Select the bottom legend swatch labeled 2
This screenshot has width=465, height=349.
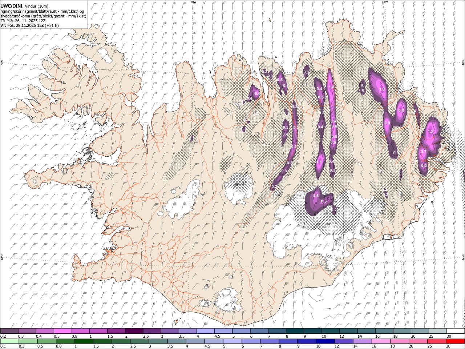[121, 341]
